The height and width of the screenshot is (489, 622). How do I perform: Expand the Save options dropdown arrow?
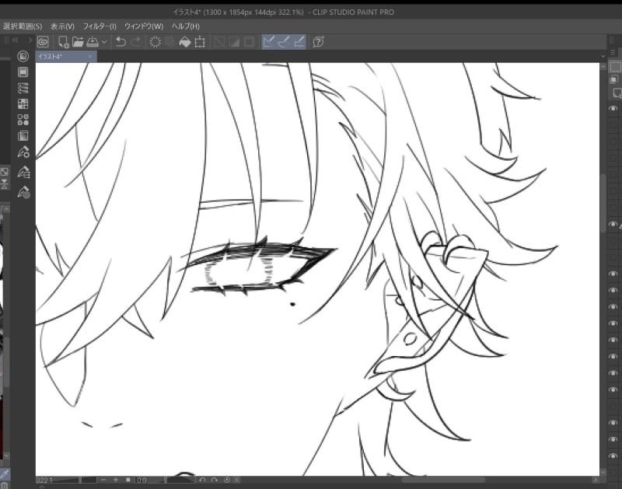tap(104, 42)
